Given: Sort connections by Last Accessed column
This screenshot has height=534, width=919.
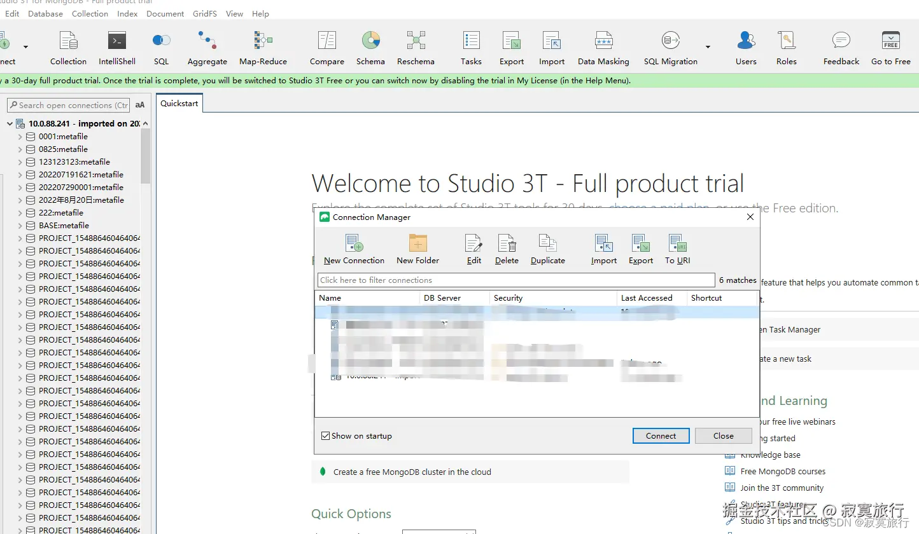Looking at the screenshot, I should [652, 298].
